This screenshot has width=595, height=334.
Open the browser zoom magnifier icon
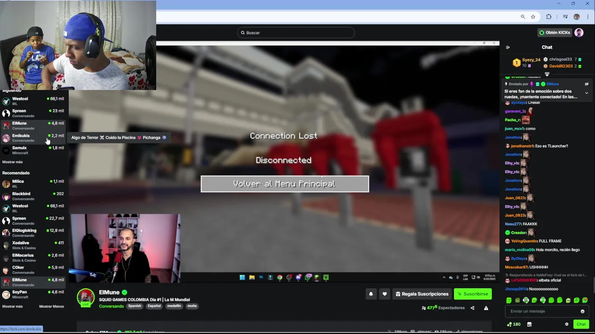523,17
